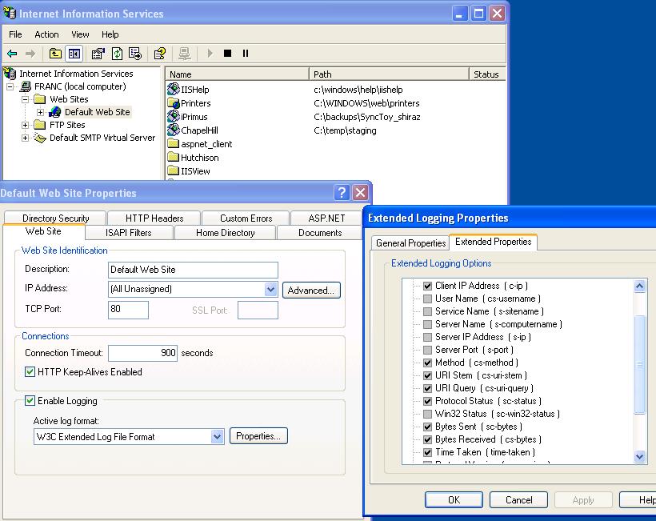Click the Refresh toolbar icon
The image size is (656, 521).
pyautogui.click(x=117, y=54)
